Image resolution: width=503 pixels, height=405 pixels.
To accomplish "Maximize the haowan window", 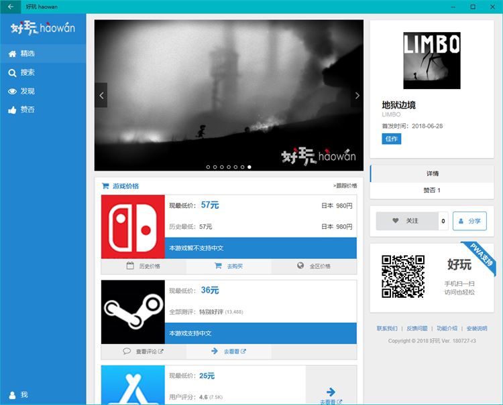I will coord(473,7).
